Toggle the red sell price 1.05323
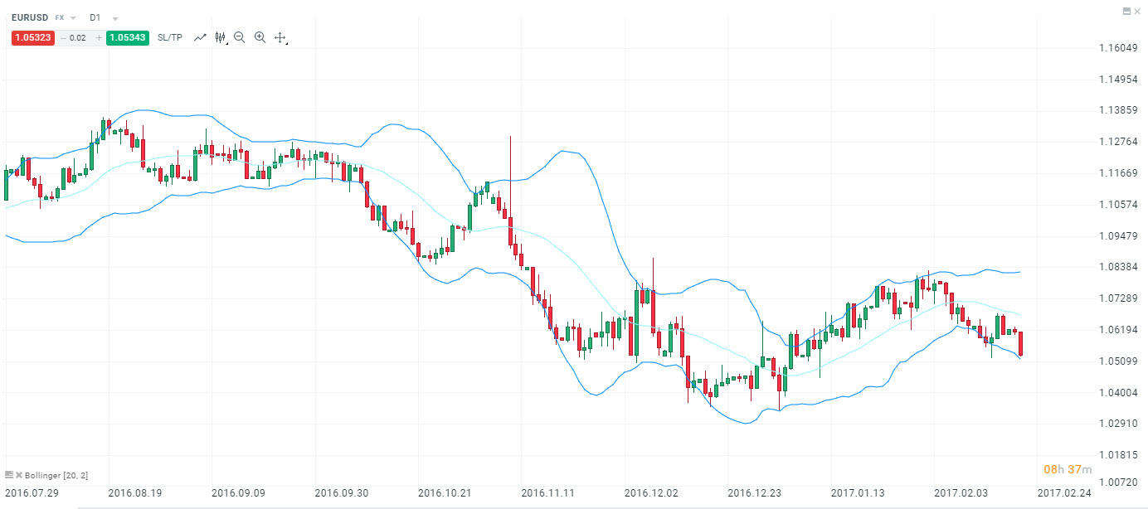This screenshot has height=509, width=1148. click(x=32, y=37)
